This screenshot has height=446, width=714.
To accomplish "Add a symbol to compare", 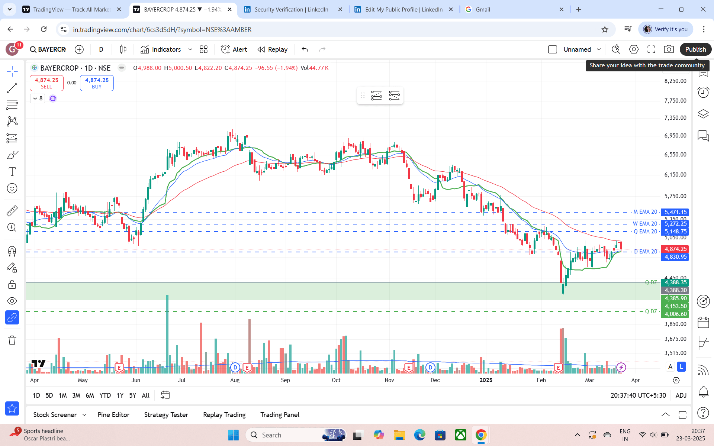I will pos(79,49).
